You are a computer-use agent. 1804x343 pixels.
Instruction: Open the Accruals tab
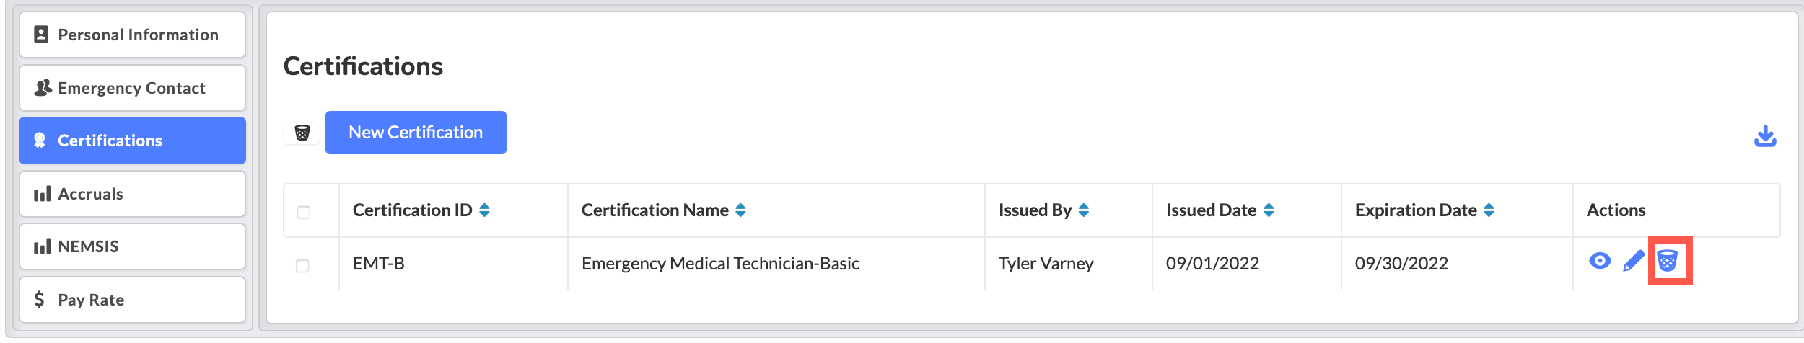pyautogui.click(x=133, y=194)
